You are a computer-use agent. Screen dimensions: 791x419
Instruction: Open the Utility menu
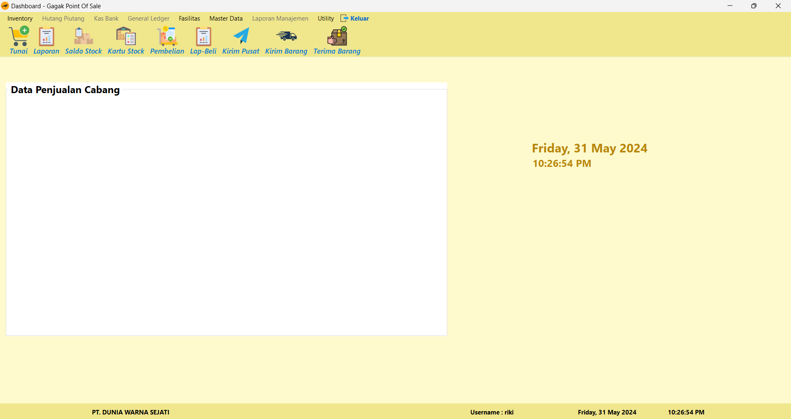[x=326, y=19]
